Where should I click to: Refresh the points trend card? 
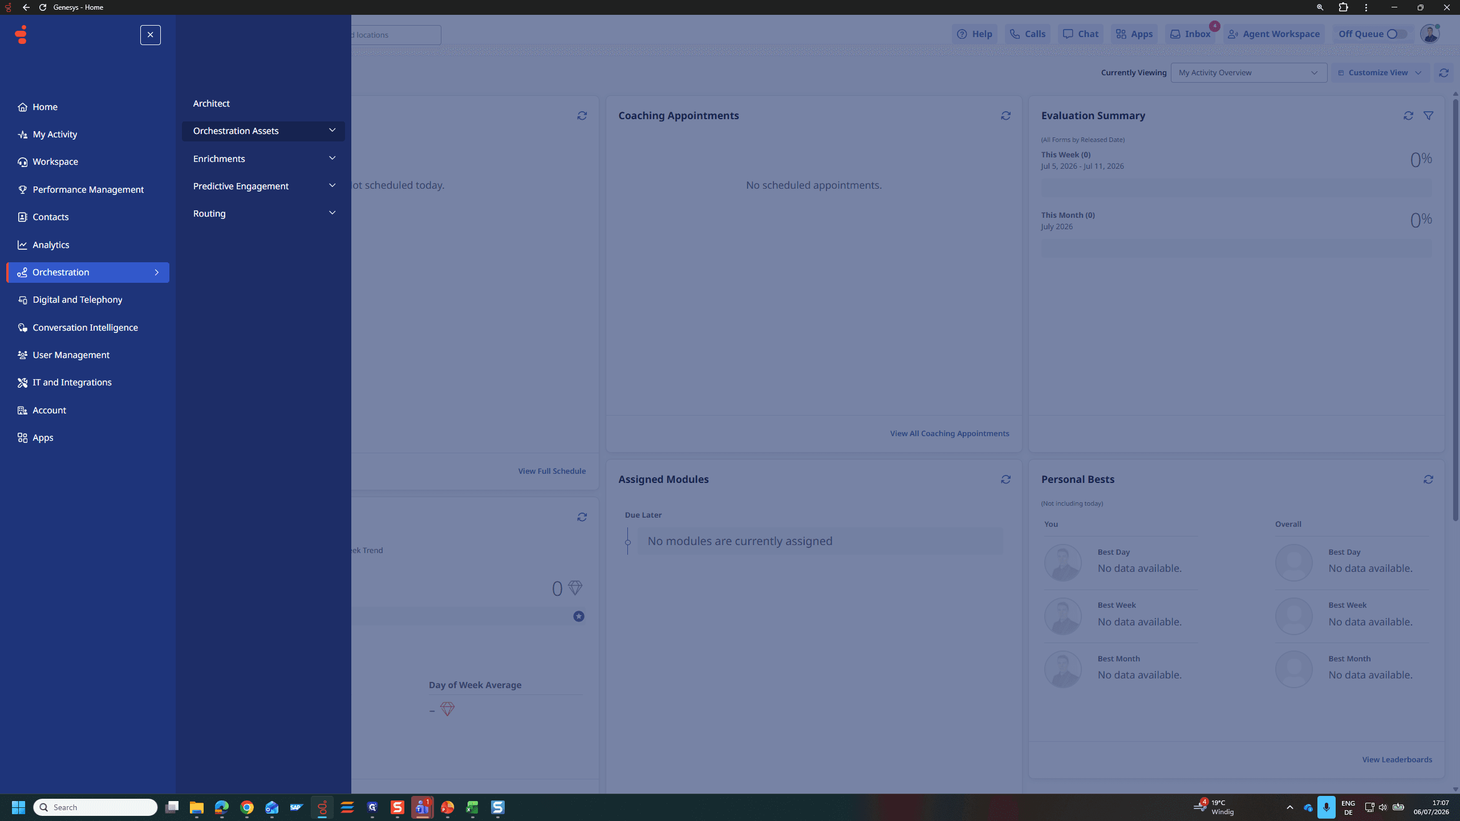[x=582, y=517]
